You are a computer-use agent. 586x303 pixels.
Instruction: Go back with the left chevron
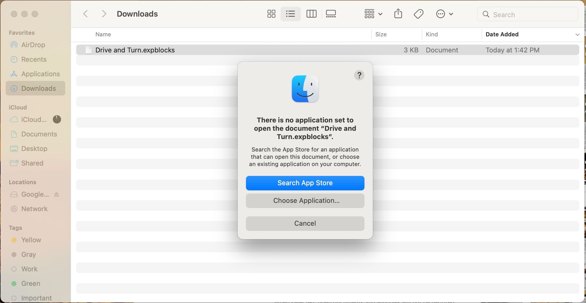pos(85,14)
